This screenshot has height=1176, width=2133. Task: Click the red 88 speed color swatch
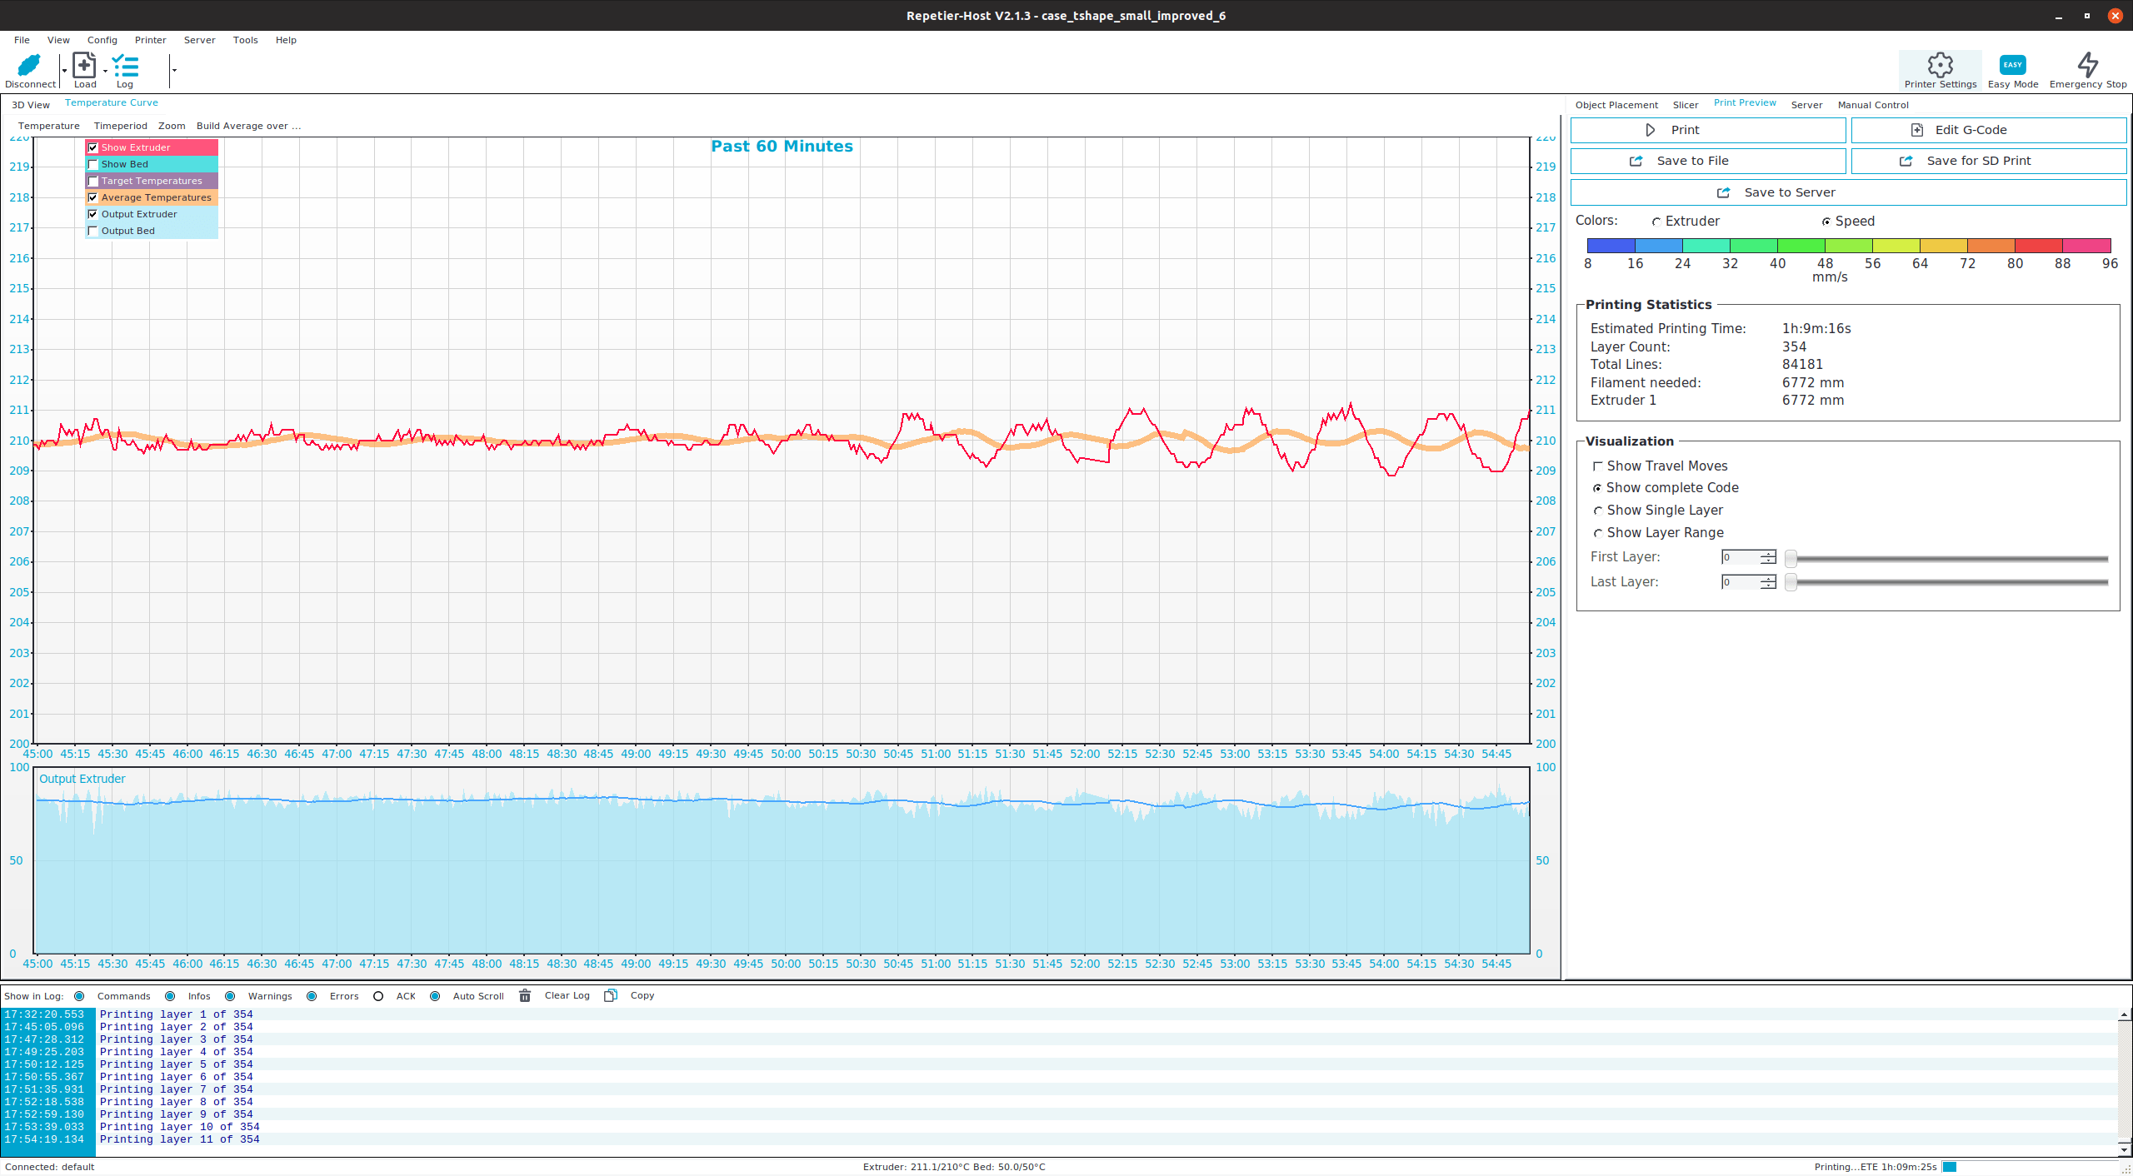(x=2038, y=246)
